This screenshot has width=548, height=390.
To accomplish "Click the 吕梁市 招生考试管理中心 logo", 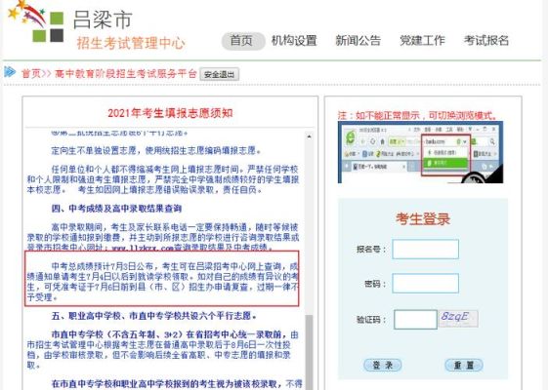I will 96,26.
